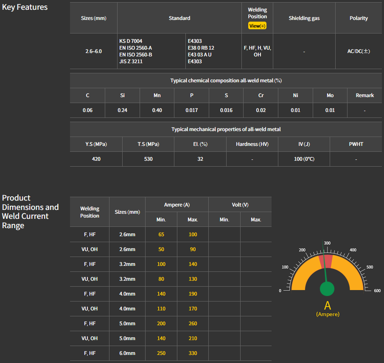
Task: Click the 6.0mm size cell
Action: pyautogui.click(x=127, y=353)
